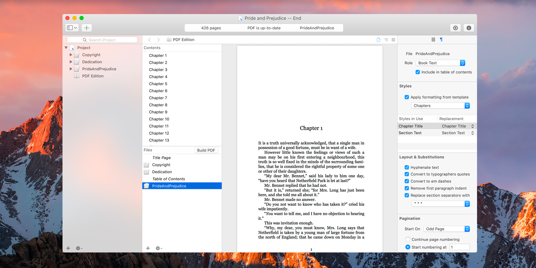This screenshot has width=536, height=268.
Task: Click the plus add button in toolbar
Action: [86, 28]
